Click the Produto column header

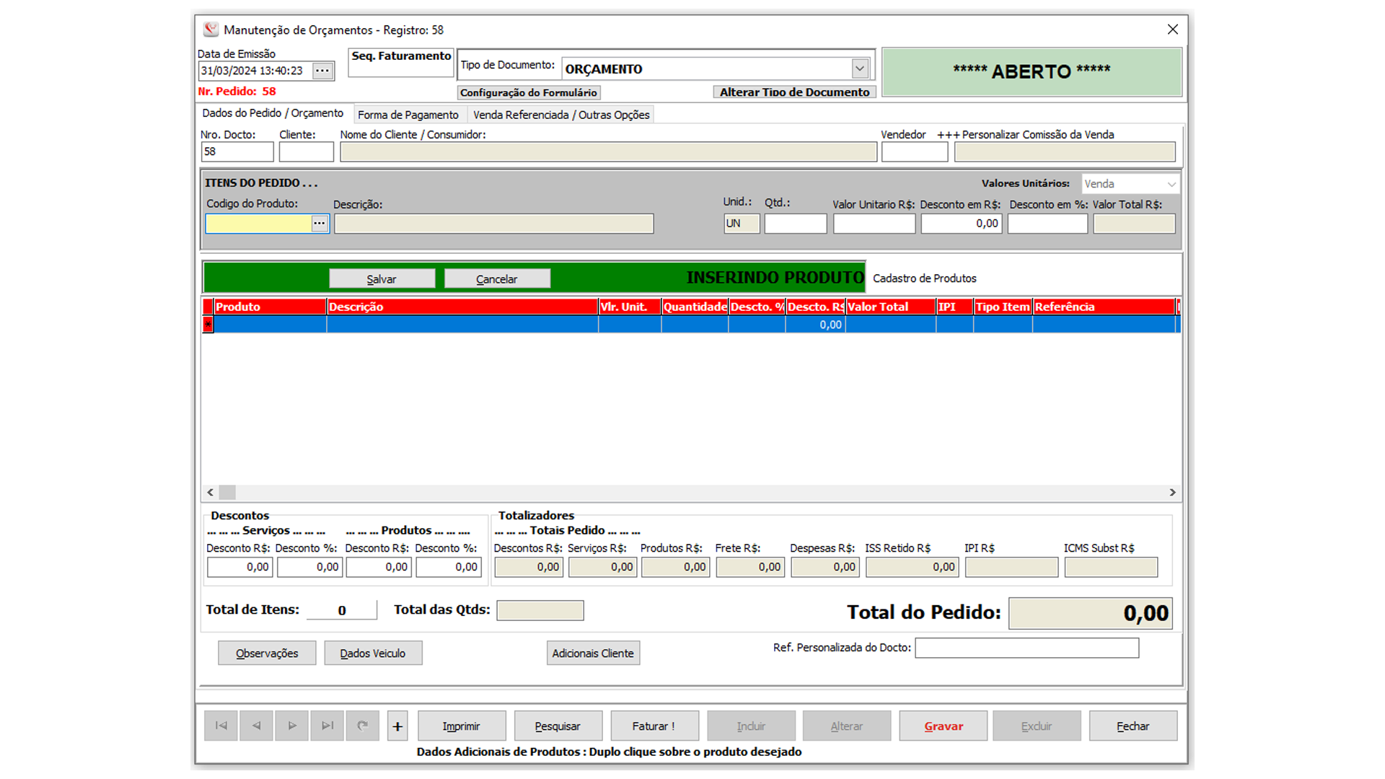270,307
